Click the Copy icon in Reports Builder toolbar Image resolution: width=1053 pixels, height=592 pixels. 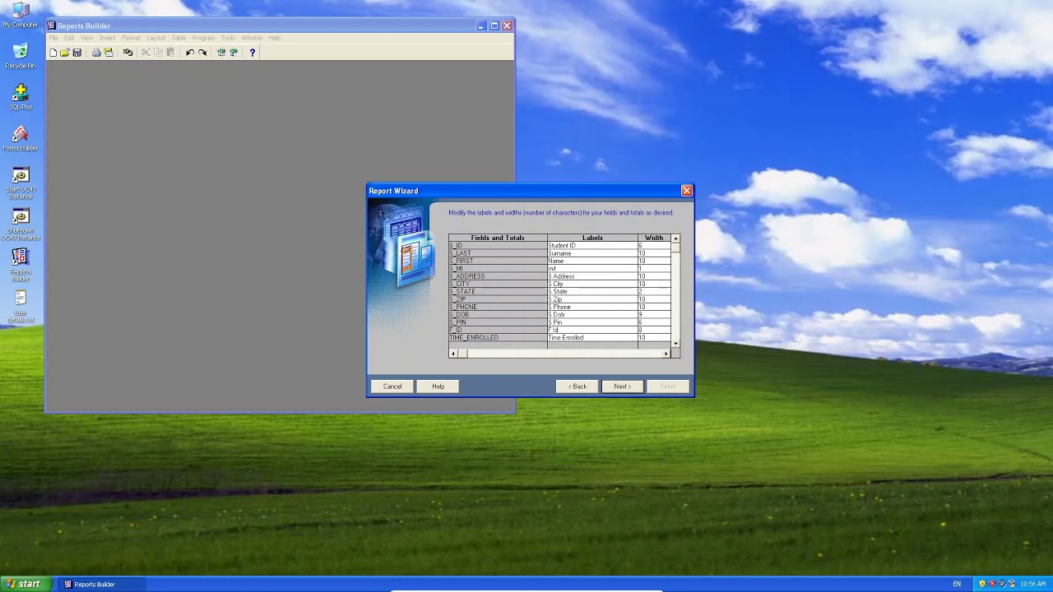pos(159,53)
